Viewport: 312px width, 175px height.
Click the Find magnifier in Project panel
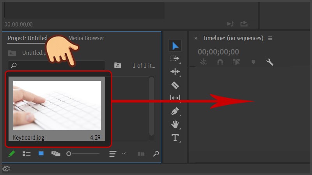coord(156,154)
